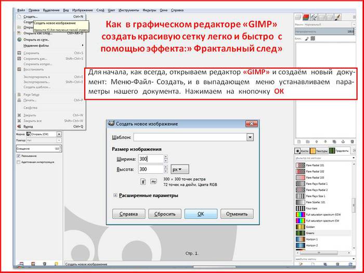
Task: Click the GIMP mascot icon in dialog title
Action: pyautogui.click(x=111, y=124)
